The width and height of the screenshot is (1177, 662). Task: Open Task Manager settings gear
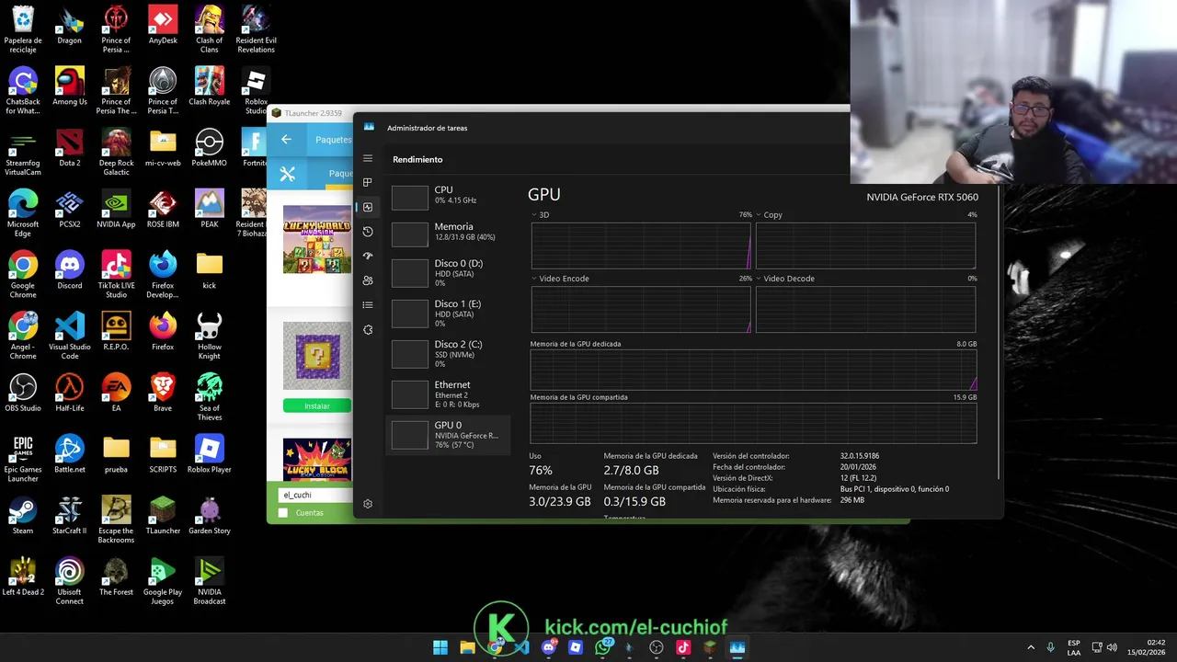click(368, 504)
